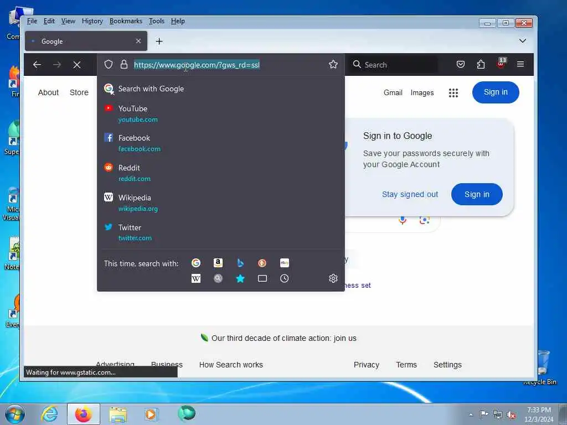Open the Edit menu

[49, 21]
